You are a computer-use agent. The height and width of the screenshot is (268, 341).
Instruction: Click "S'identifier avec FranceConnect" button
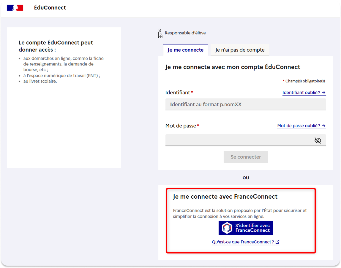coord(246,228)
